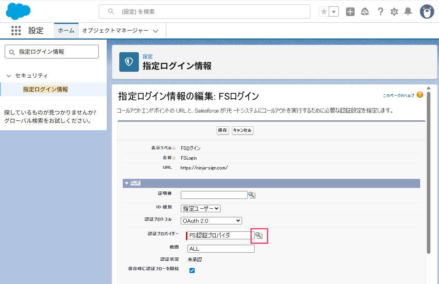The width and height of the screenshot is (439, 284).
Task: Open the favorites list dropdown arrow
Action: click(334, 11)
